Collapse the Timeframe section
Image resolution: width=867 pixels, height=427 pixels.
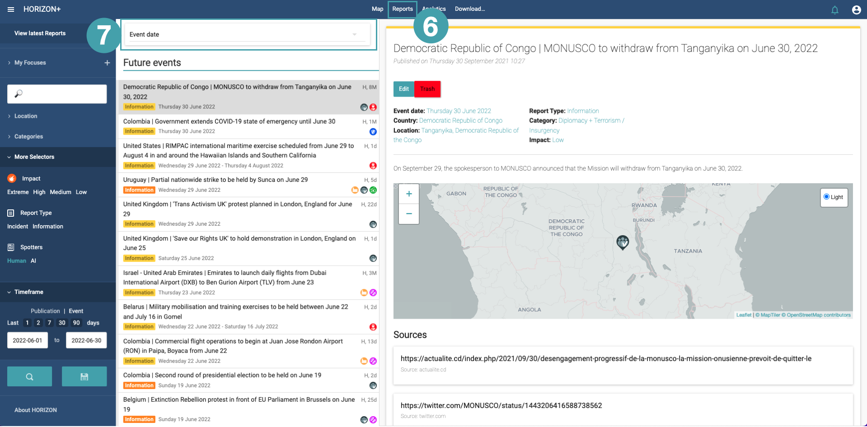click(28, 292)
